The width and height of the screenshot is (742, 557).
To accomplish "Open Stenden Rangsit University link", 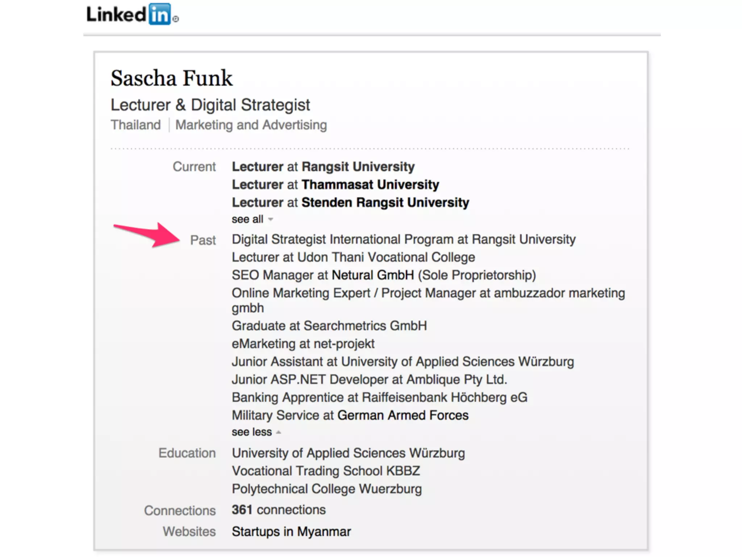I will 385,202.
